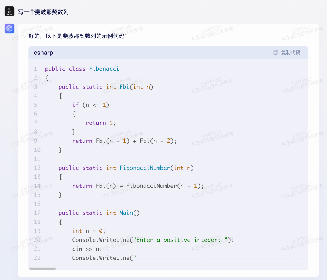This screenshot has height=280, width=327.
Task: Click line number 16 in the gutter
Action: 37,204
